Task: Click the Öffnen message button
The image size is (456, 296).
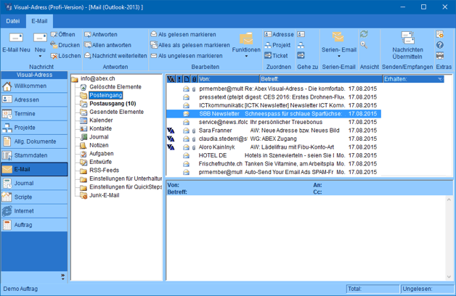Action: click(63, 35)
